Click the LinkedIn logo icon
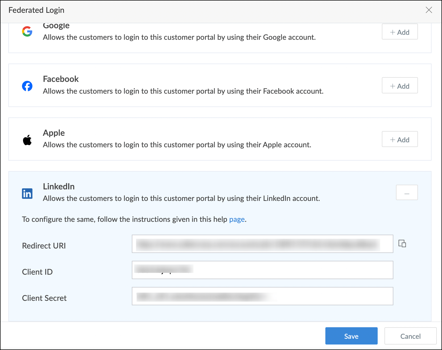This screenshot has height=350, width=442. [x=27, y=194]
